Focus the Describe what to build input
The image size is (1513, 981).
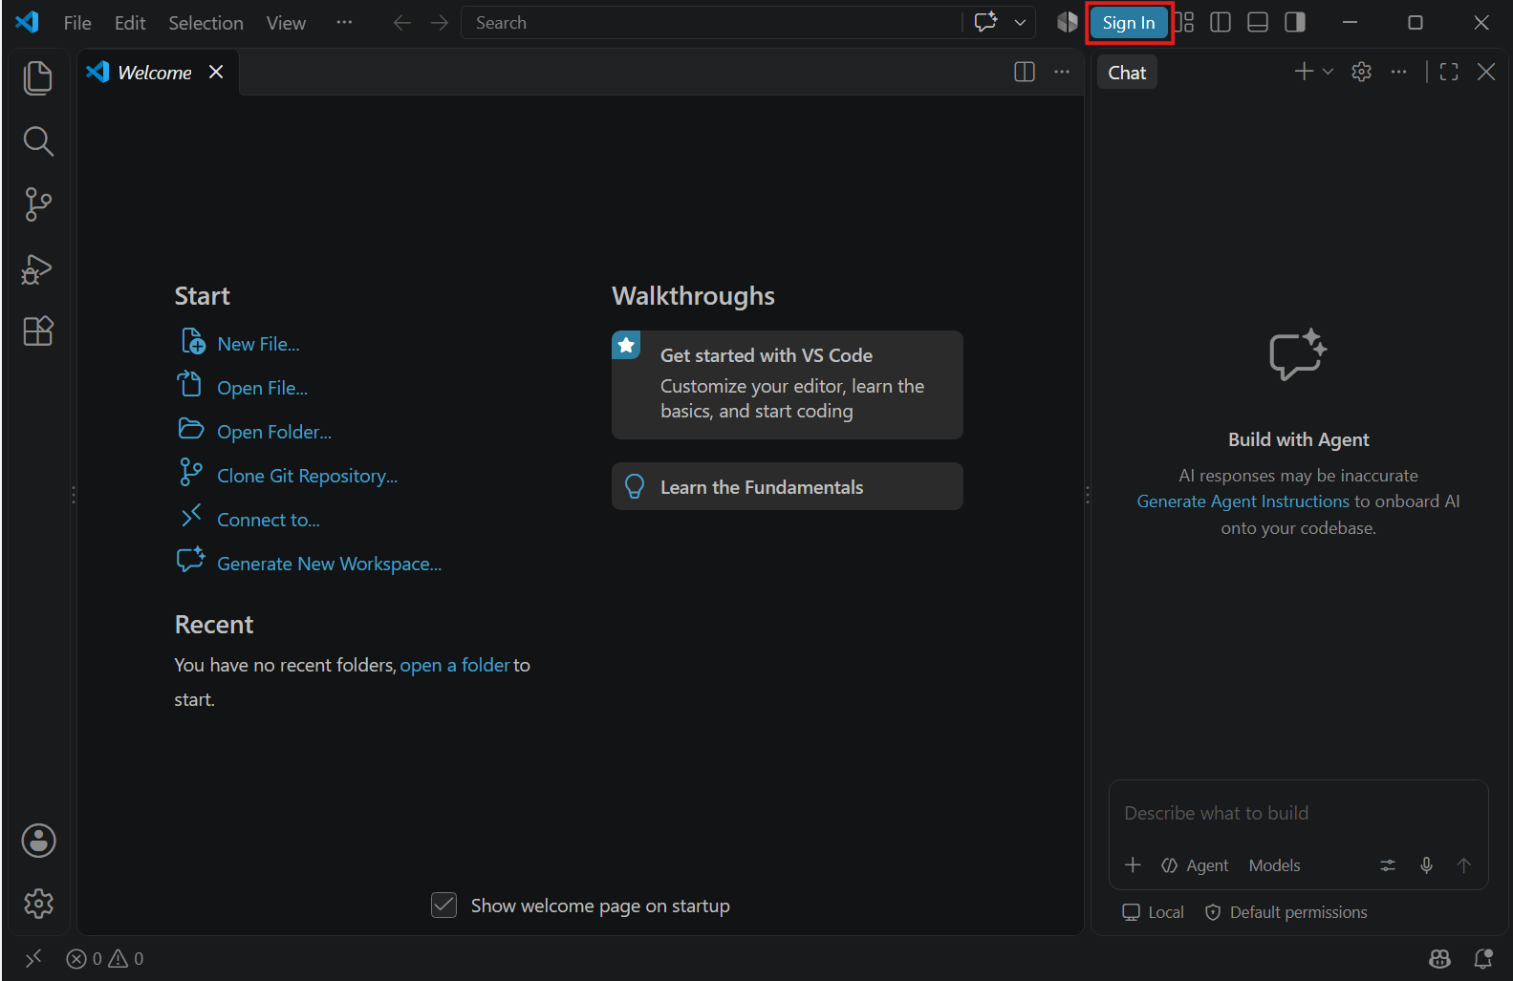click(1298, 813)
